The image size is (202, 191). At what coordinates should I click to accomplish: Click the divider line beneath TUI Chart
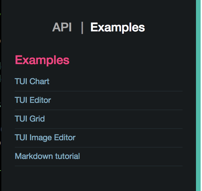tap(99, 91)
